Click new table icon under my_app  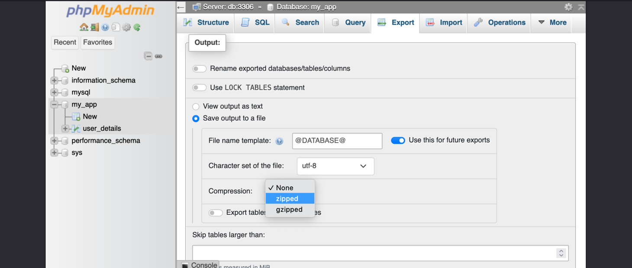[x=76, y=116]
